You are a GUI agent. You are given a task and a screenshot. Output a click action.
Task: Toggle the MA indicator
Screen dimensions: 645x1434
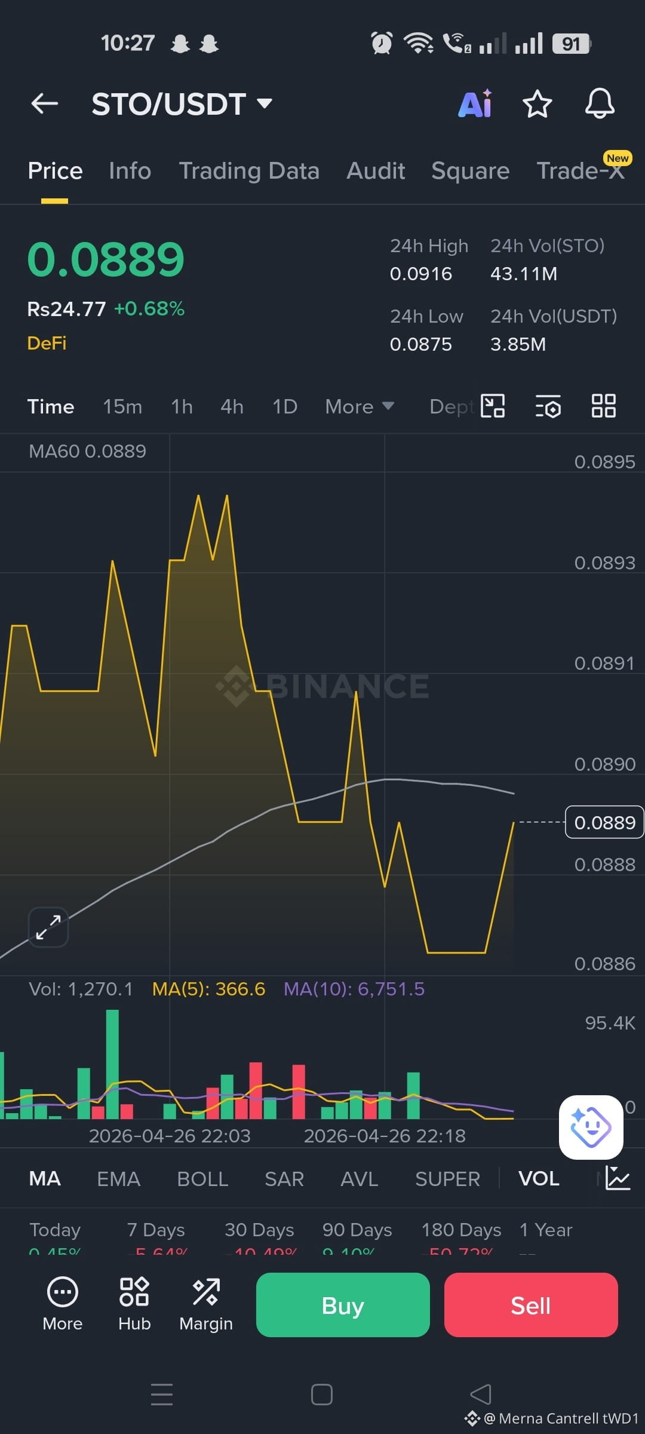click(45, 1179)
